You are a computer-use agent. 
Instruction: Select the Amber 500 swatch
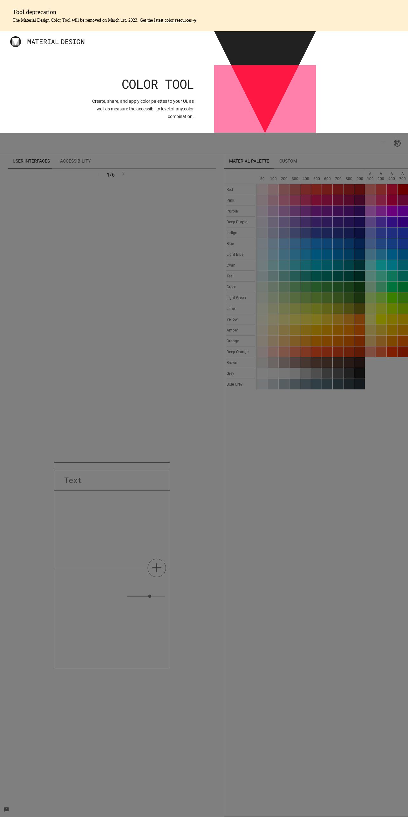(316, 330)
